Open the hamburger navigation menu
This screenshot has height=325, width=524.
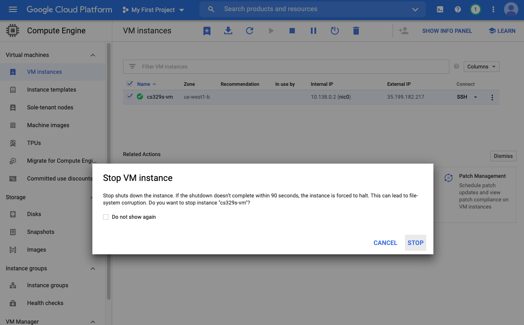coord(13,9)
